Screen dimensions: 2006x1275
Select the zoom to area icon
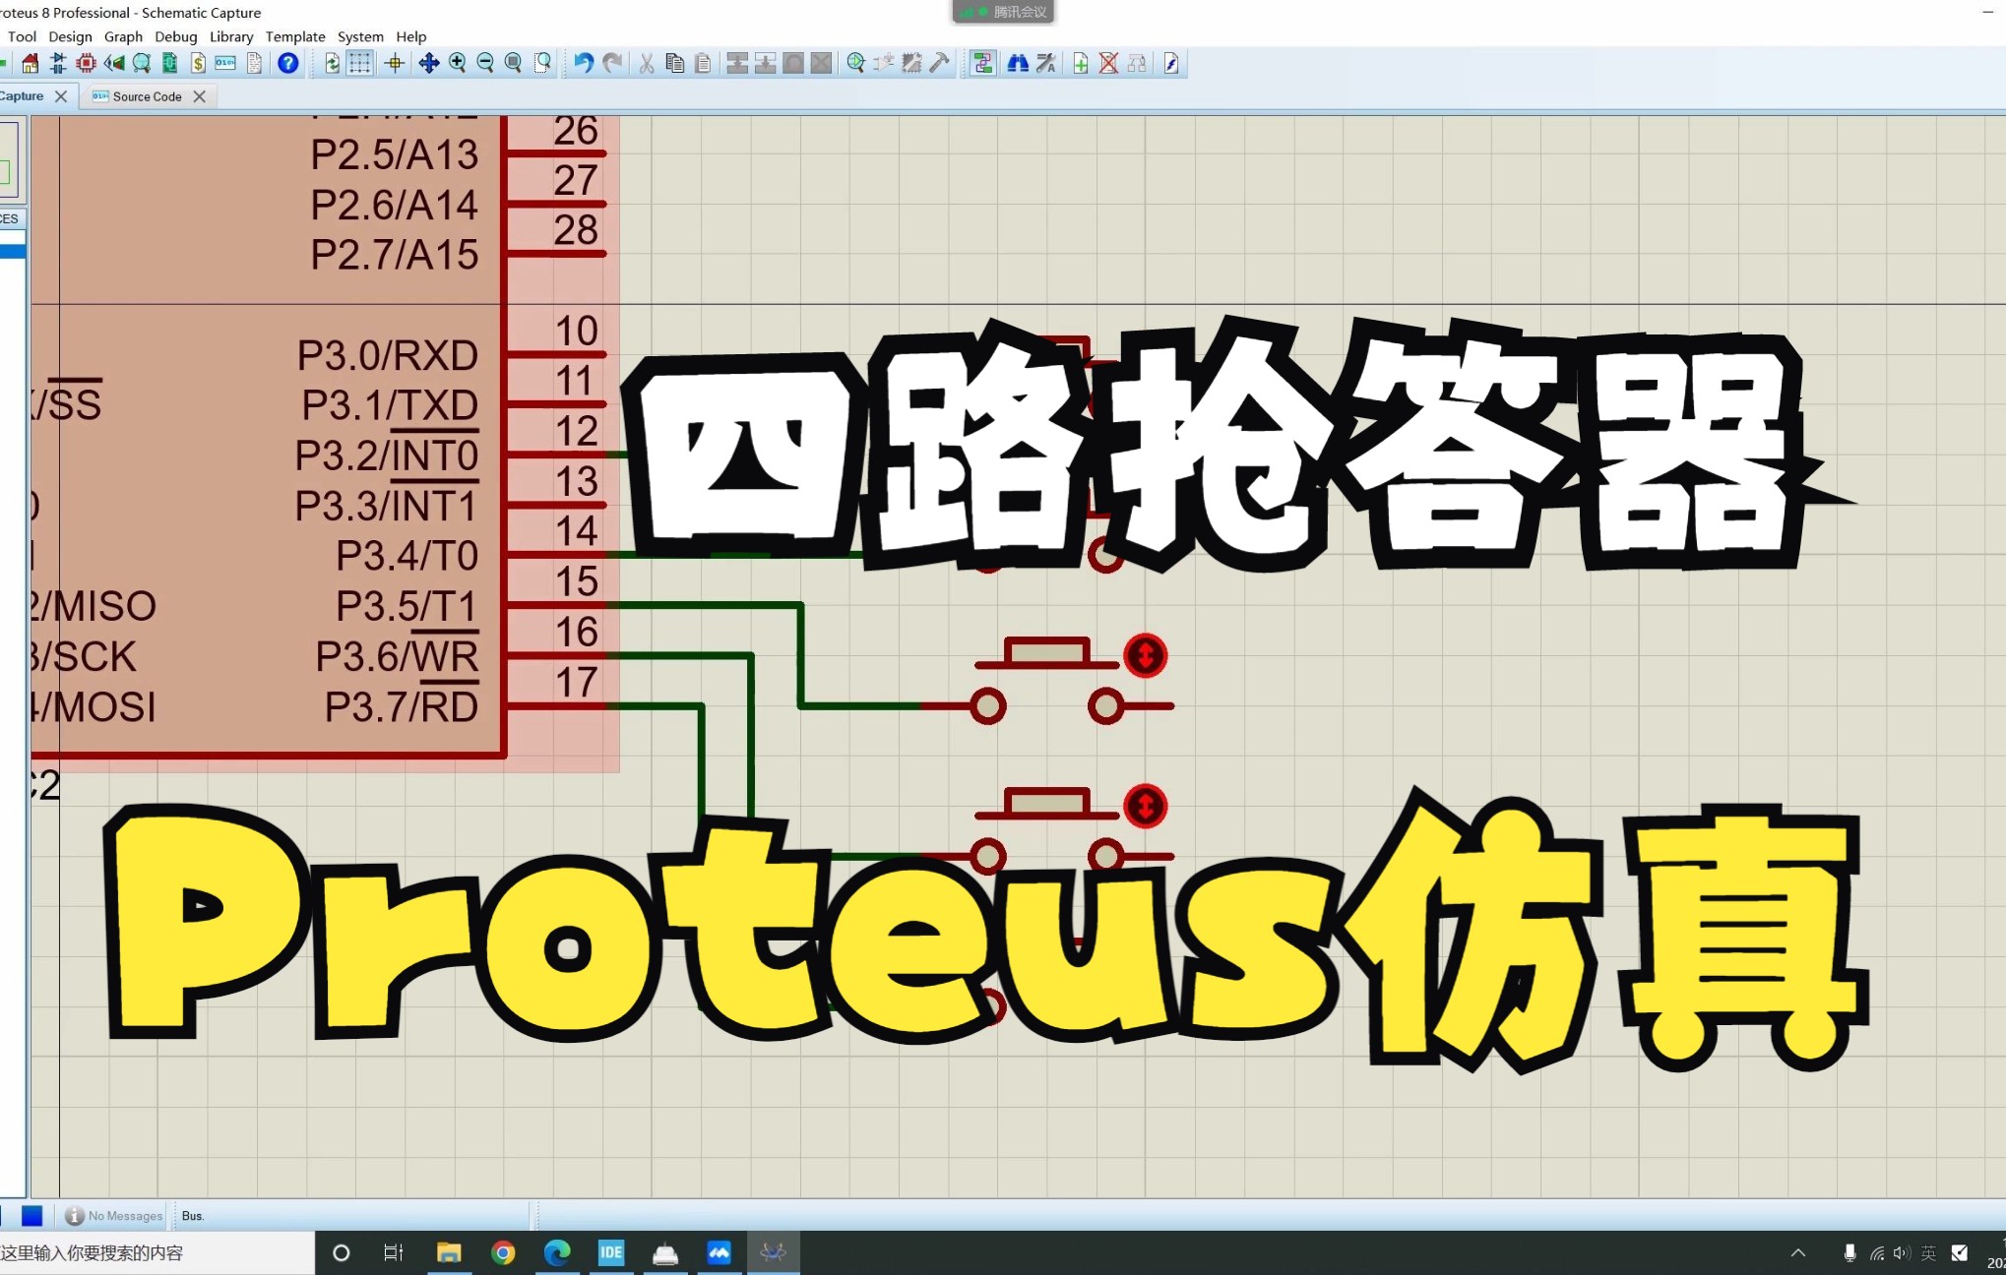542,64
